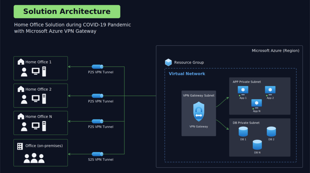Select the tunnel icon for Home Office 2
Image resolution: width=310 pixels, height=173 pixels.
pyautogui.click(x=97, y=96)
